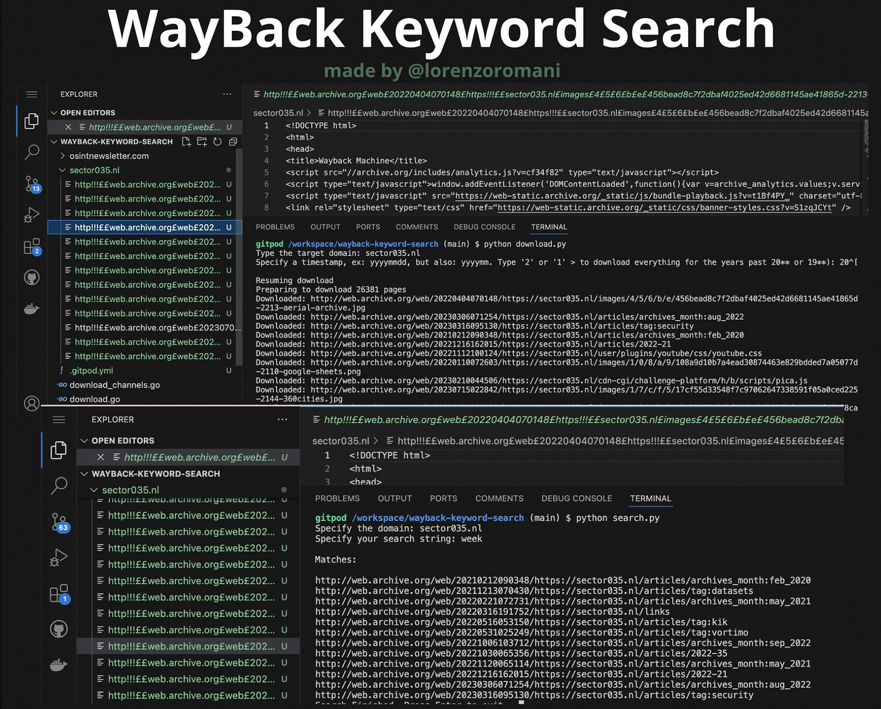Open Search view in lower activity bar
The width and height of the screenshot is (881, 709).
tap(59, 485)
